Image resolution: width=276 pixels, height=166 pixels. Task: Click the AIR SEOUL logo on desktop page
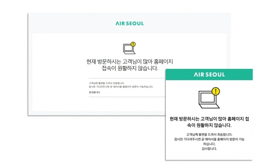130,23
